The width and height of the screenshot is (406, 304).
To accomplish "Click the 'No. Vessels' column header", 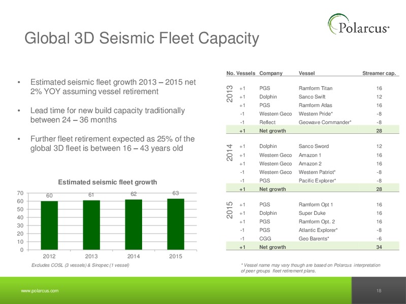I will coord(241,73).
